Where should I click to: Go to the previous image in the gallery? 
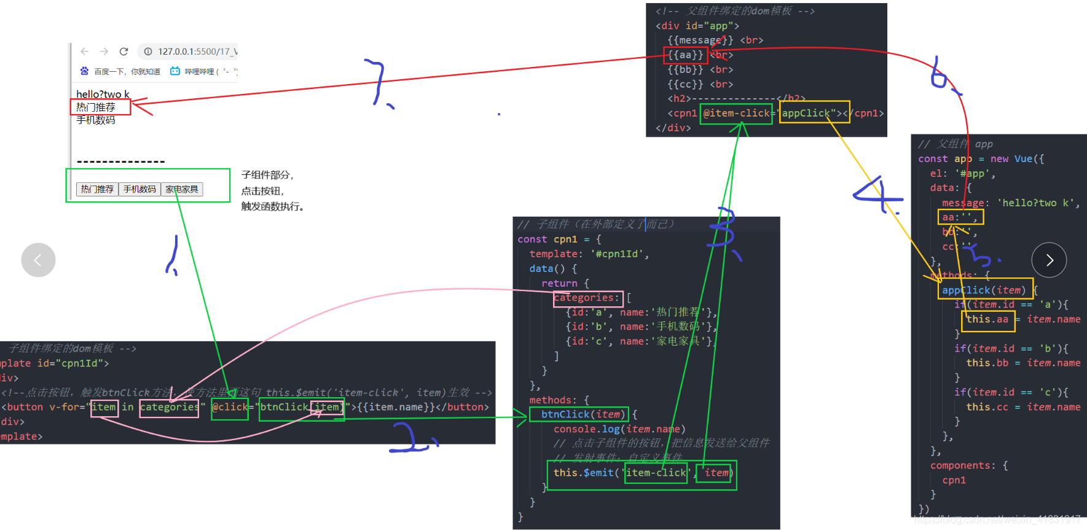38,260
